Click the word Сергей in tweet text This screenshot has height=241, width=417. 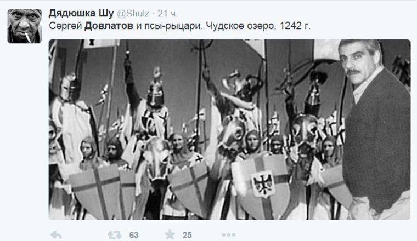[x=65, y=26]
